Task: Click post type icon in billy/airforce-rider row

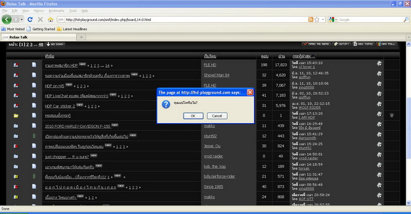Action: [x=34, y=176]
